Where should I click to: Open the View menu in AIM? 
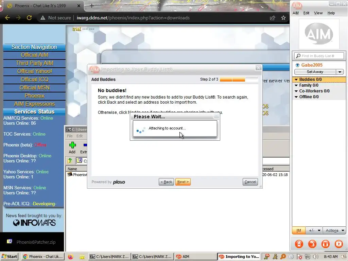(318, 13)
